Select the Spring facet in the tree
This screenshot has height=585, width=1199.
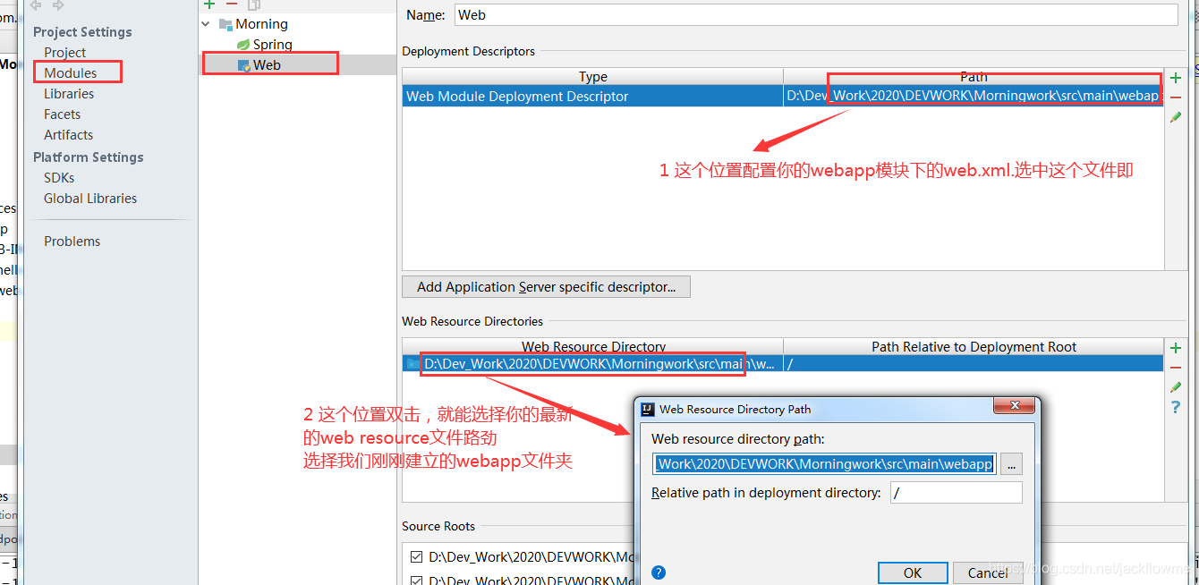click(272, 44)
